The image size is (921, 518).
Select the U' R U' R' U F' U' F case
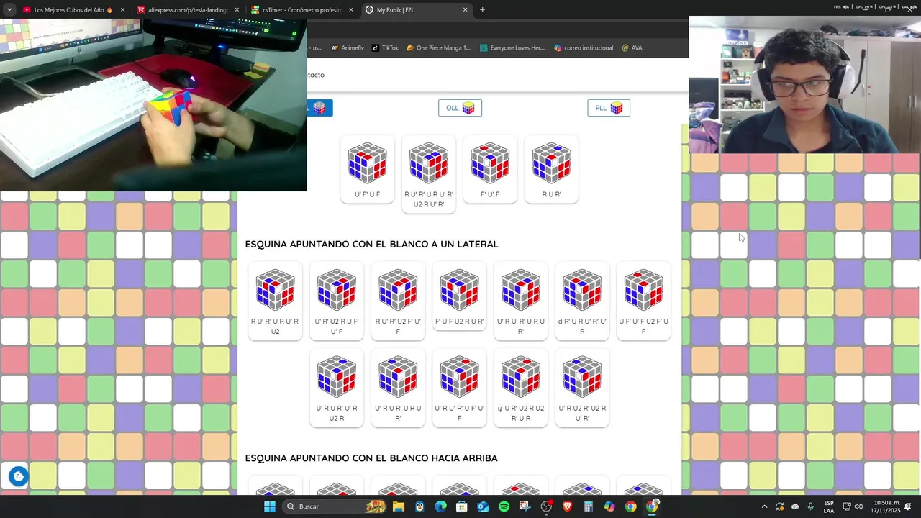[460, 388]
